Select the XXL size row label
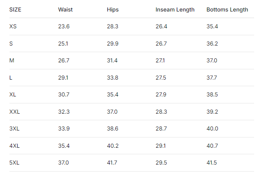 pos(14,112)
